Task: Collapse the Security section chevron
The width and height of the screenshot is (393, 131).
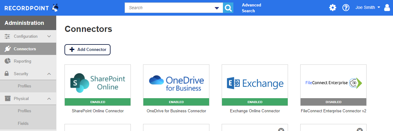Action: (x=49, y=74)
